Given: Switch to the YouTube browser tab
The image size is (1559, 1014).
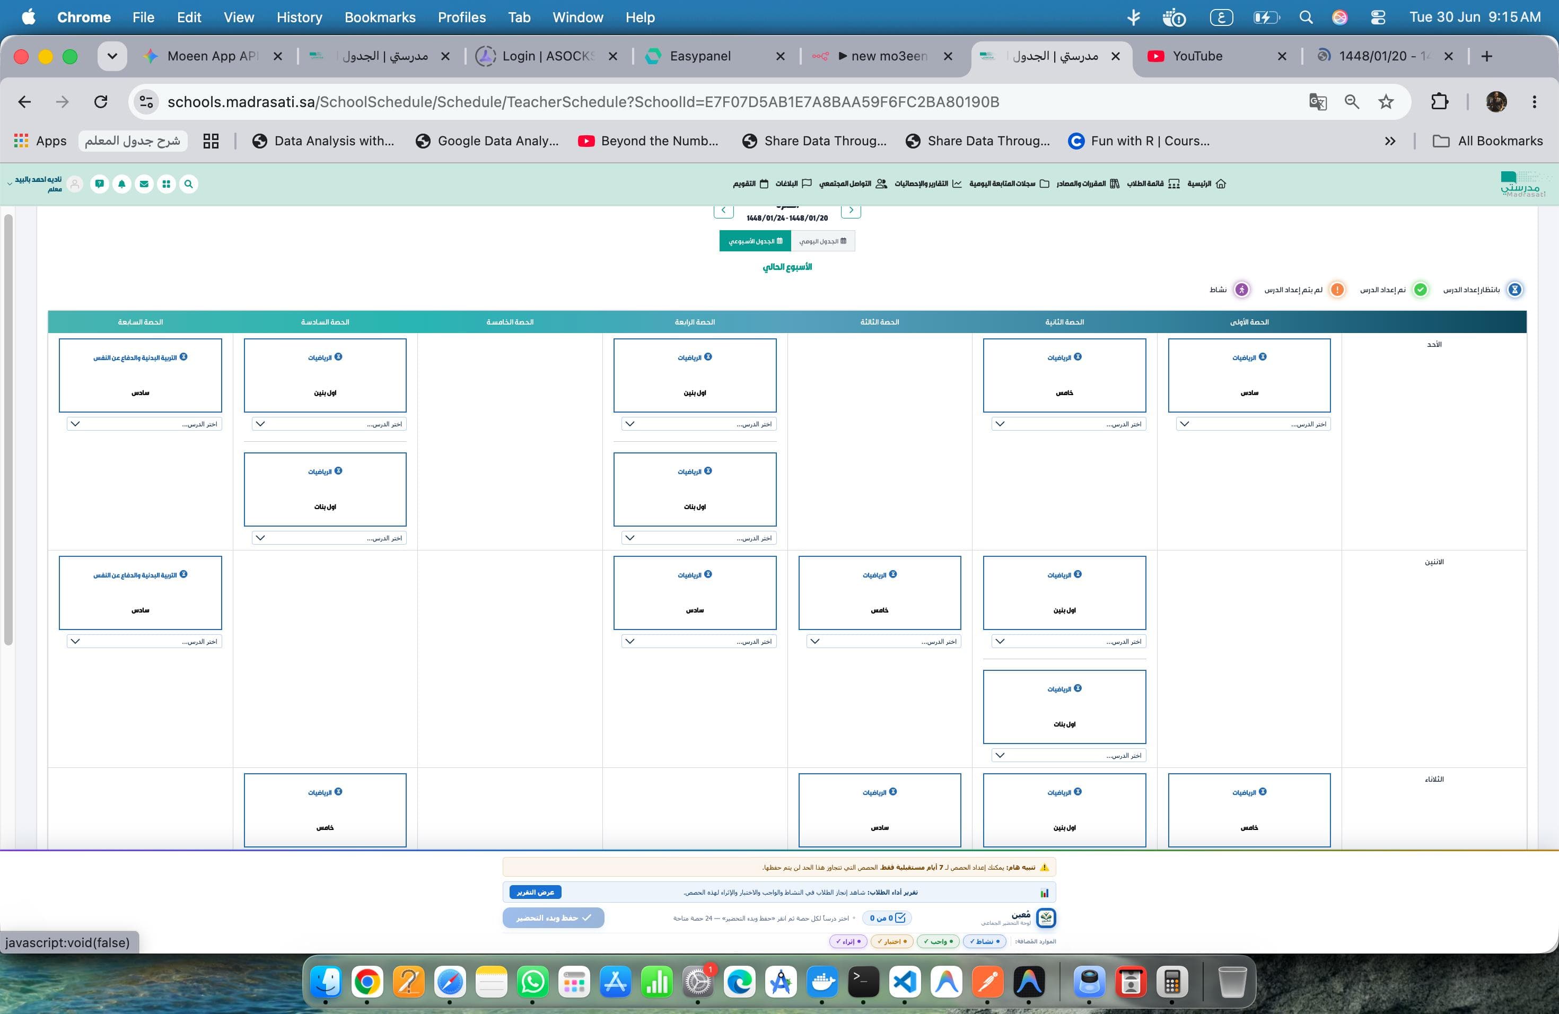Looking at the screenshot, I should click(x=1217, y=56).
